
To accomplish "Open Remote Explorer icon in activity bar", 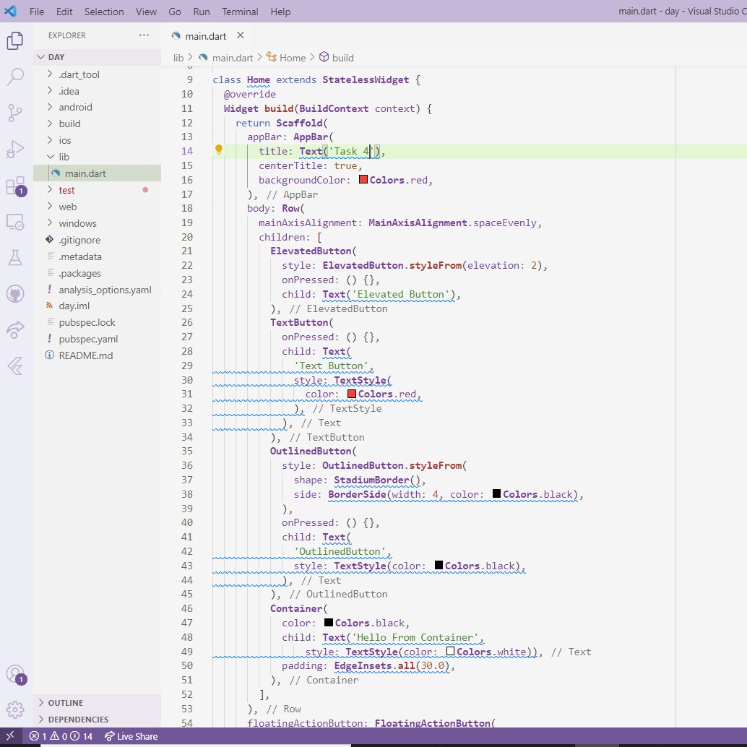I will coord(15,222).
